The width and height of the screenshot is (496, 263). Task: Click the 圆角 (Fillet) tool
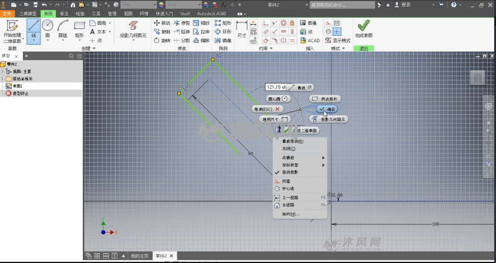(99, 23)
